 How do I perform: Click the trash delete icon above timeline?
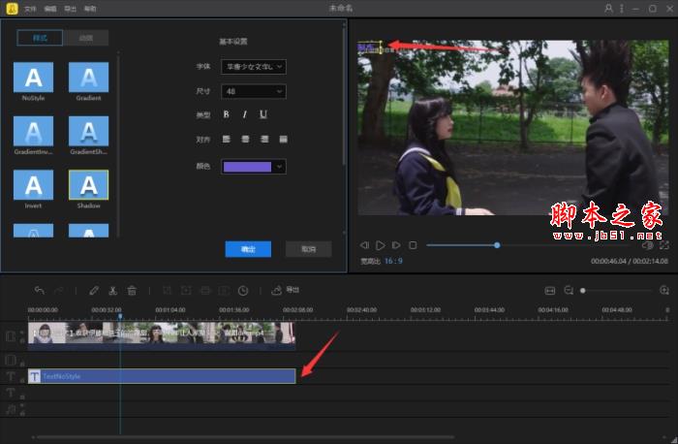(132, 290)
